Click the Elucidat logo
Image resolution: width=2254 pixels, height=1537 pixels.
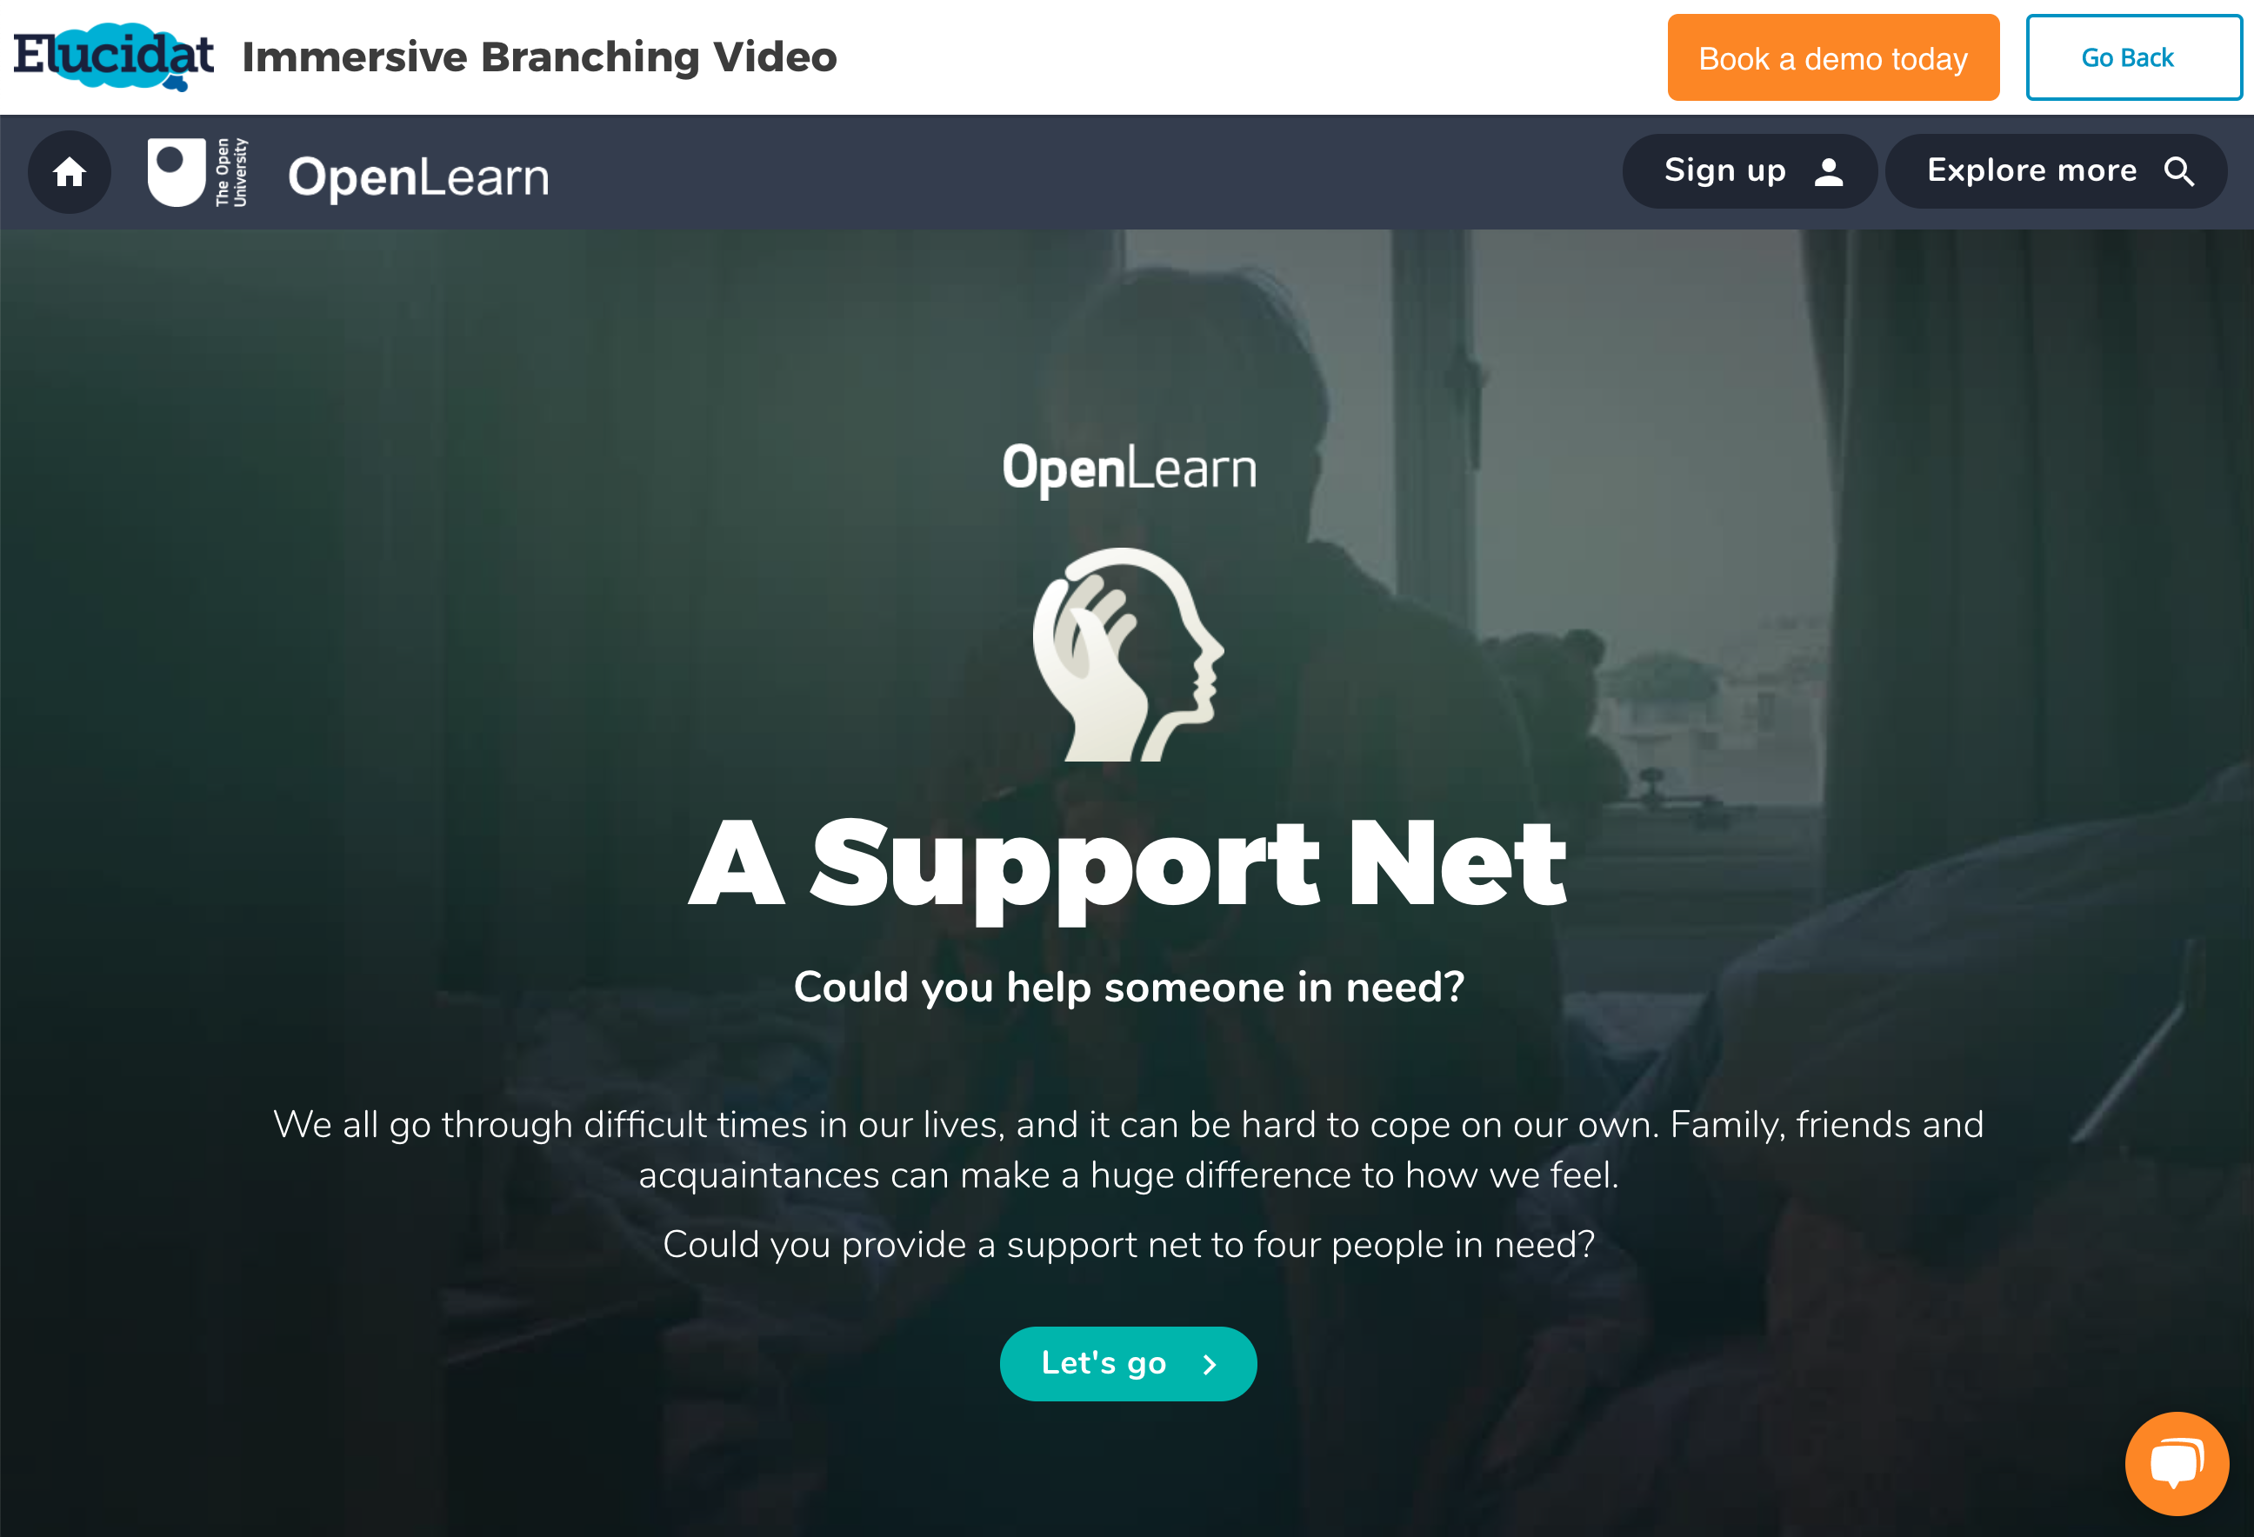click(113, 57)
